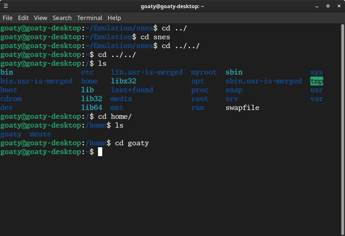Click 'run' directory name
Screen dimensions: 345x236
point(198,108)
